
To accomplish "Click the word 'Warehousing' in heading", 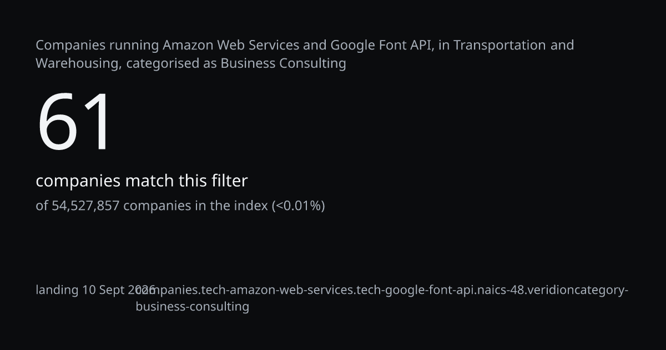I will click(78, 63).
